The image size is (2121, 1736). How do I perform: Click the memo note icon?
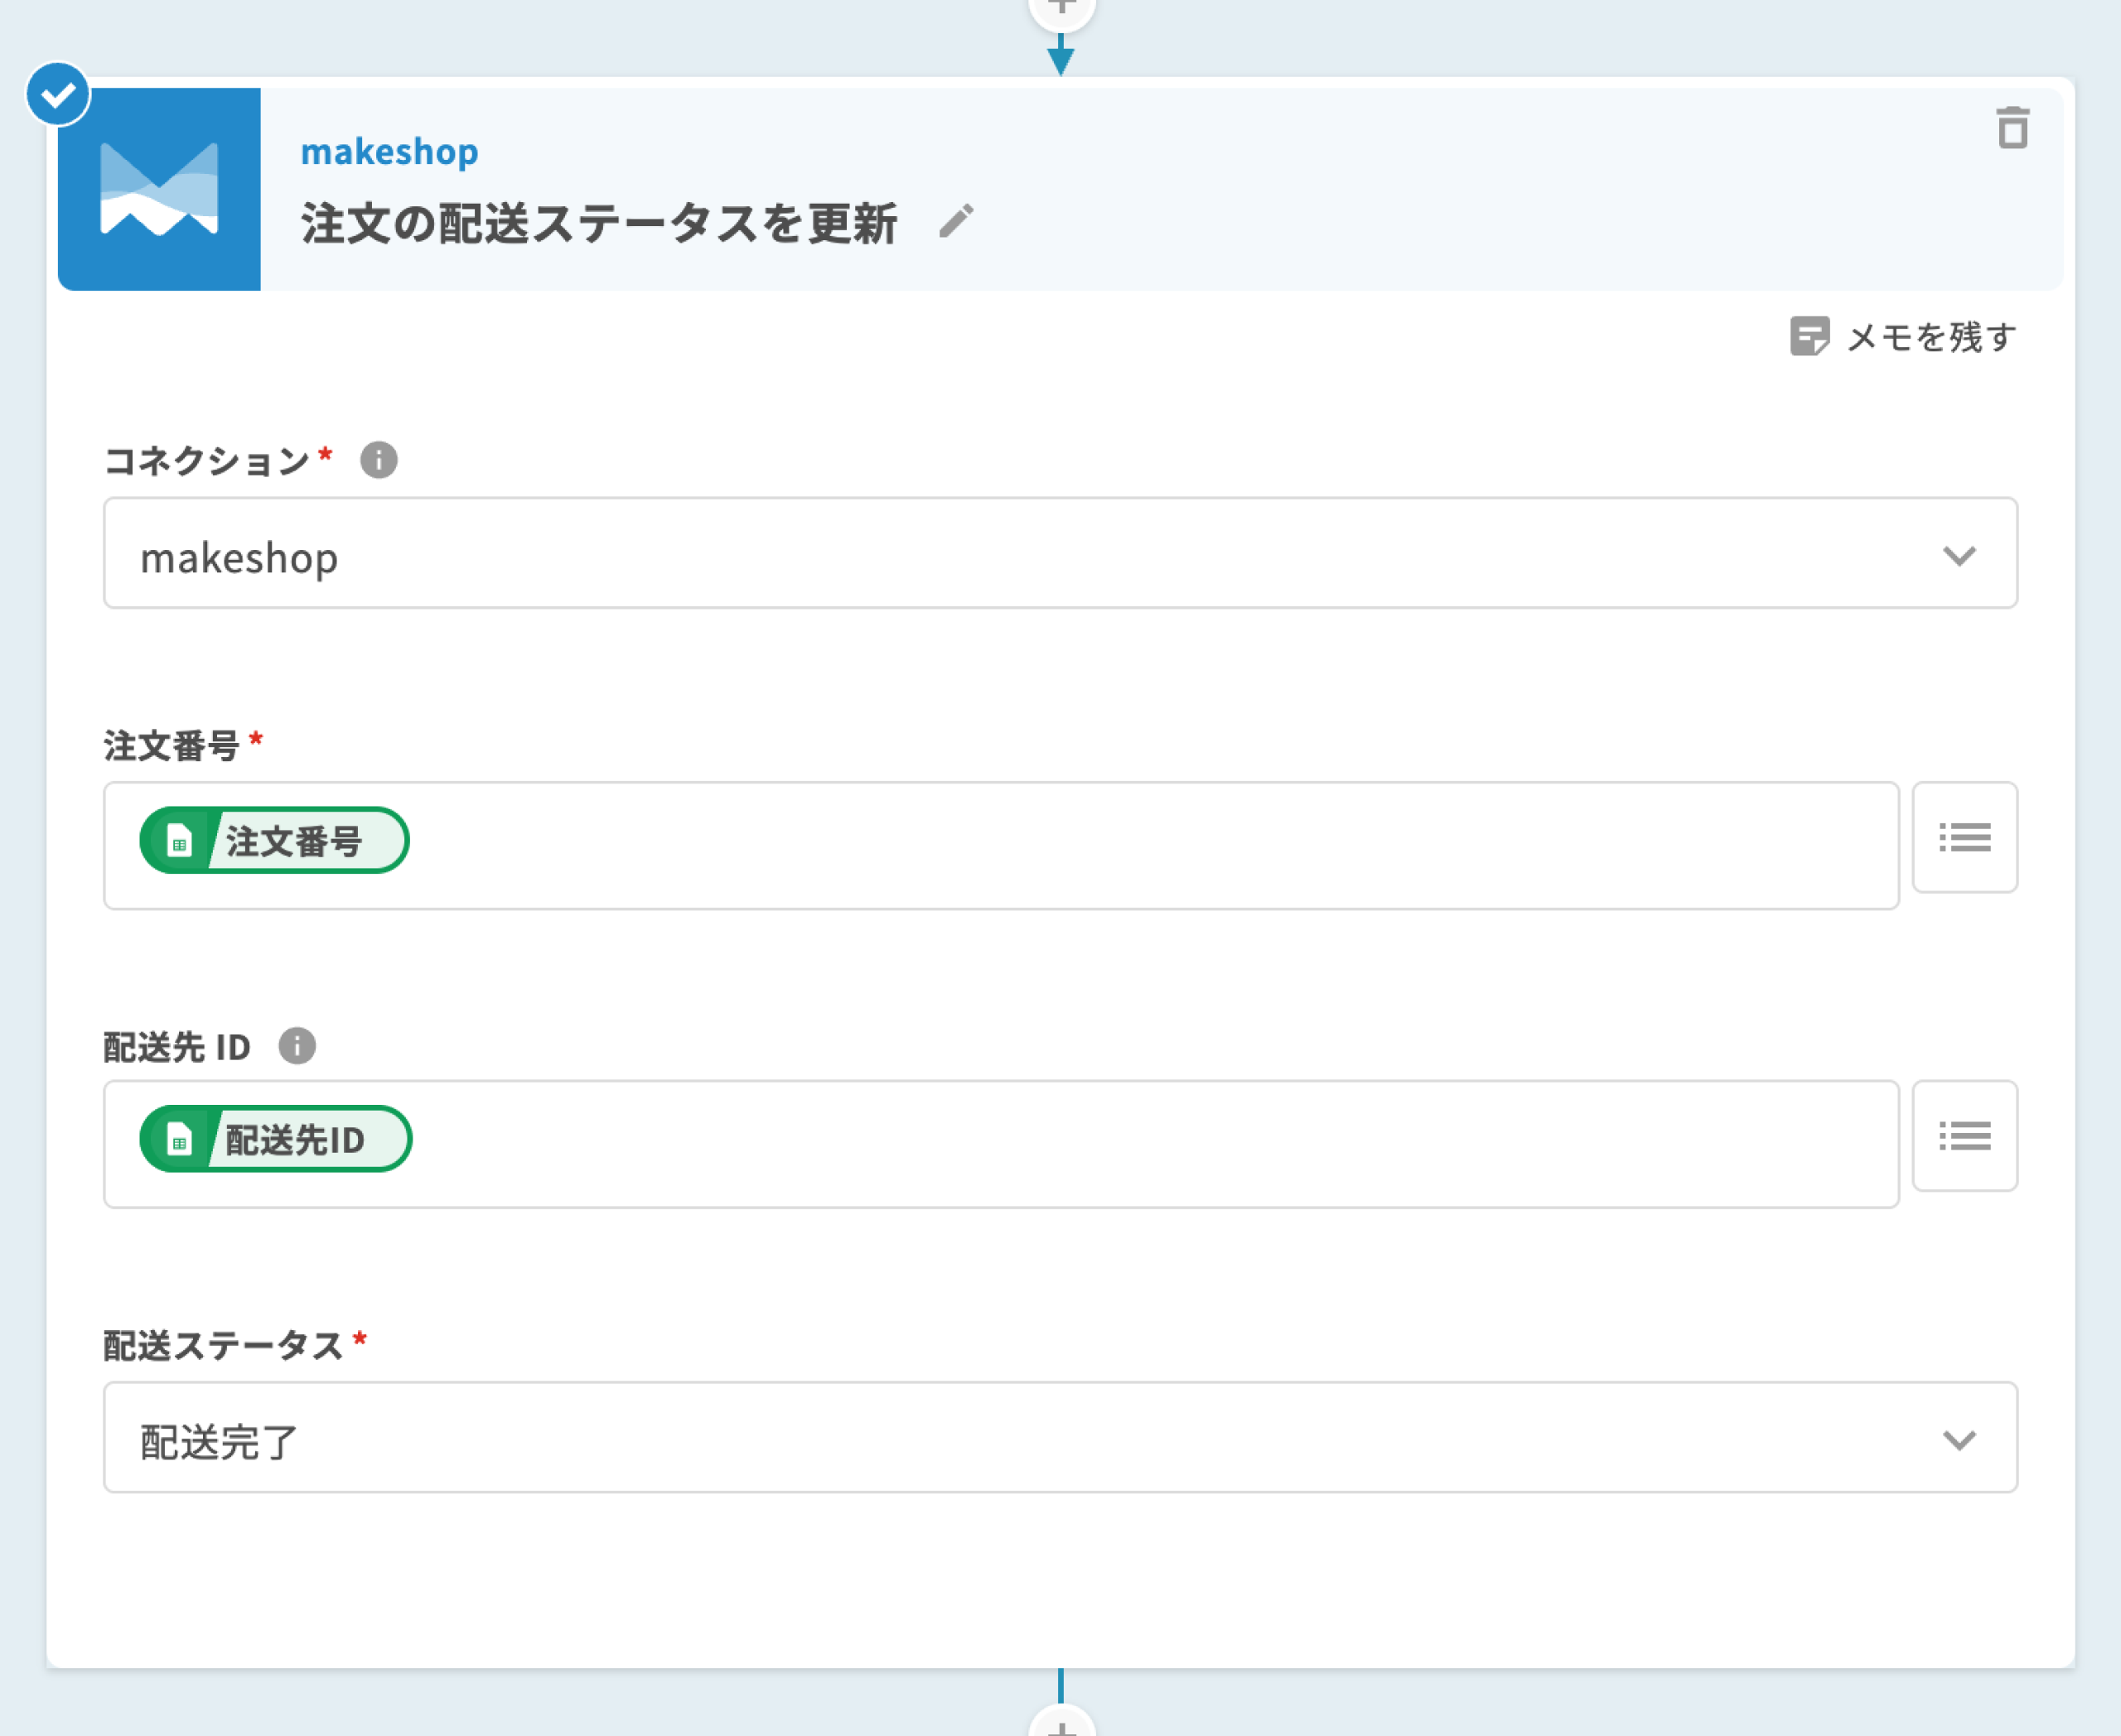pos(1809,337)
